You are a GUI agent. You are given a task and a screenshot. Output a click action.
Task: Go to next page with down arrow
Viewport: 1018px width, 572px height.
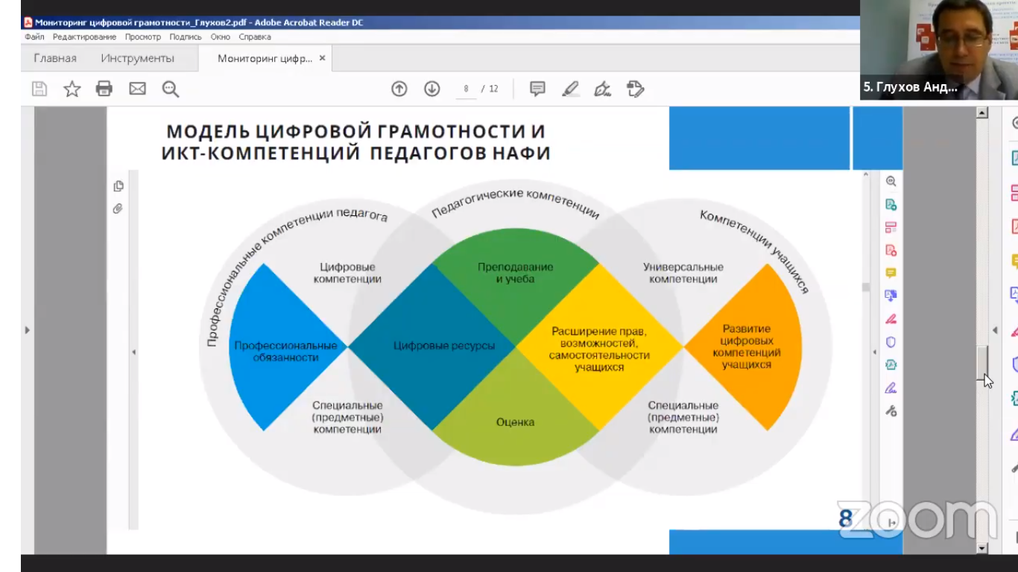point(432,89)
